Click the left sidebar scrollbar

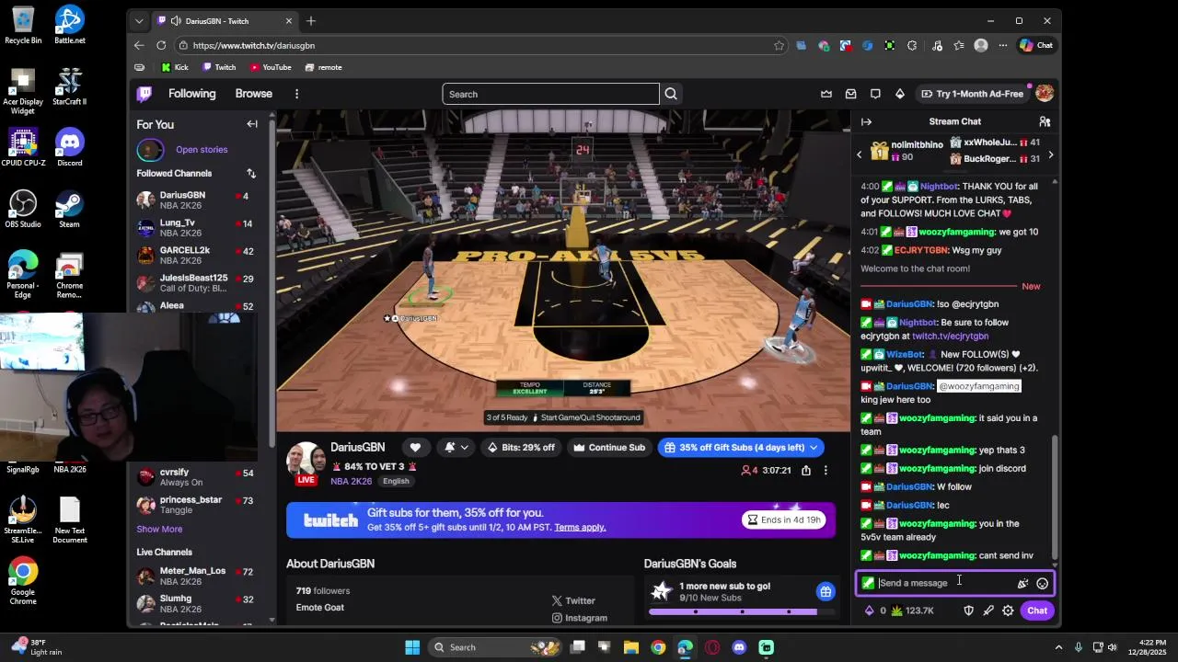pyautogui.click(x=272, y=285)
